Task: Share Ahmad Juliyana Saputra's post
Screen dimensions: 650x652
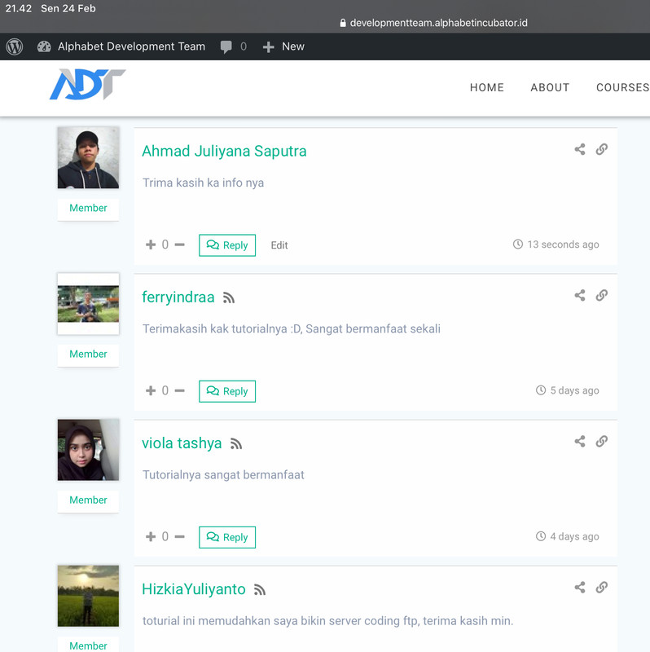Action: click(x=580, y=149)
